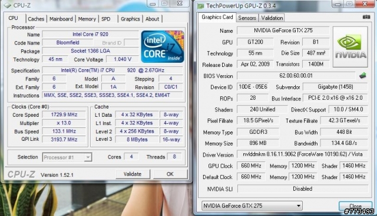Click the CPU-Z Name value Intel Core i7 920
This screenshot has width=377, height=216.
tap(90, 34)
